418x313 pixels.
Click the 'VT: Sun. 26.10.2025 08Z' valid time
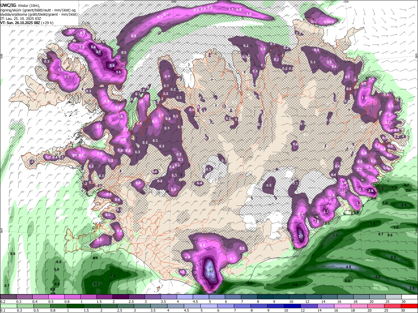point(20,23)
